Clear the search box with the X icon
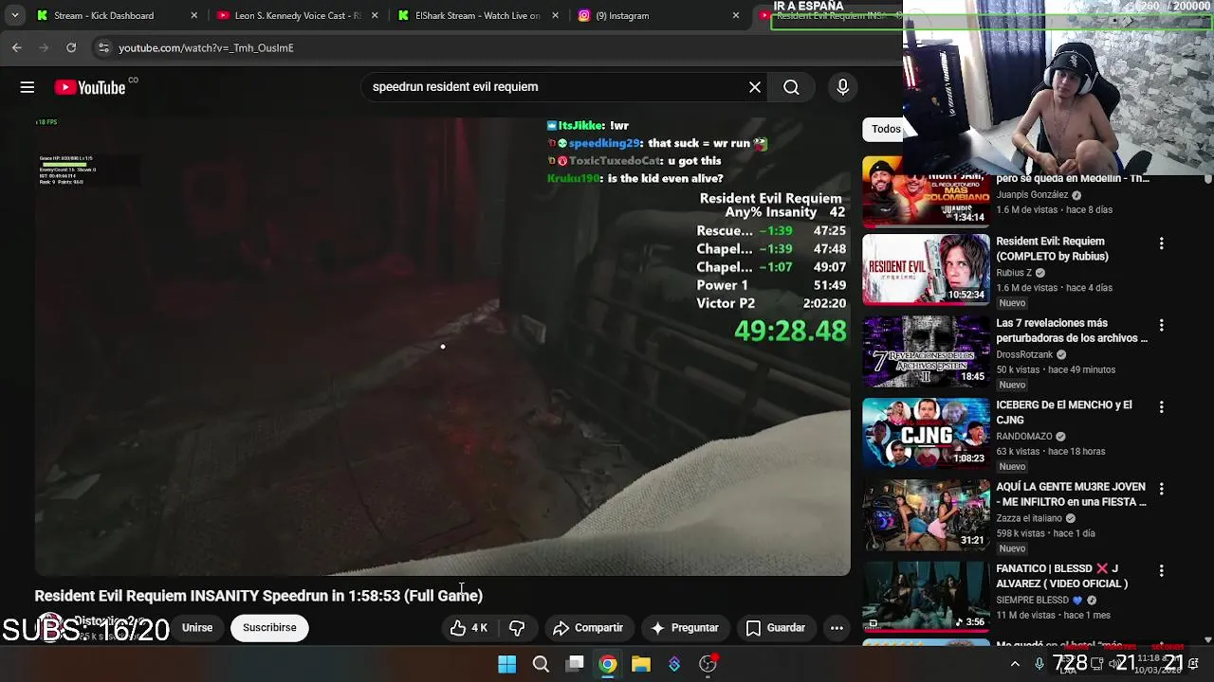 click(x=755, y=87)
